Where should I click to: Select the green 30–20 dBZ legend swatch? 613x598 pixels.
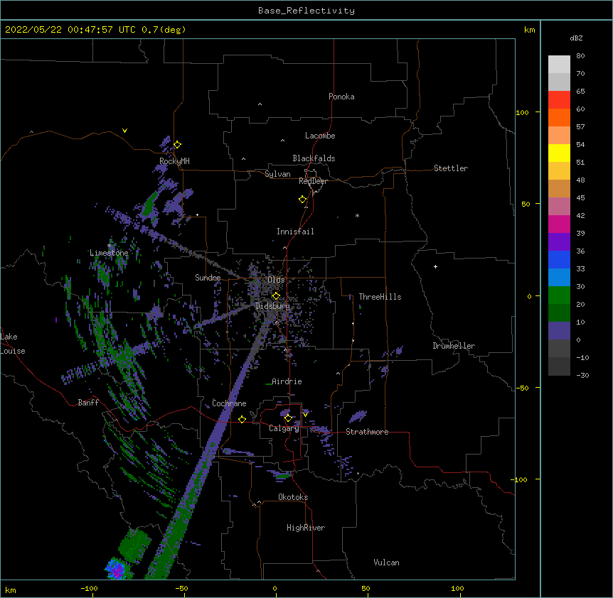click(559, 295)
